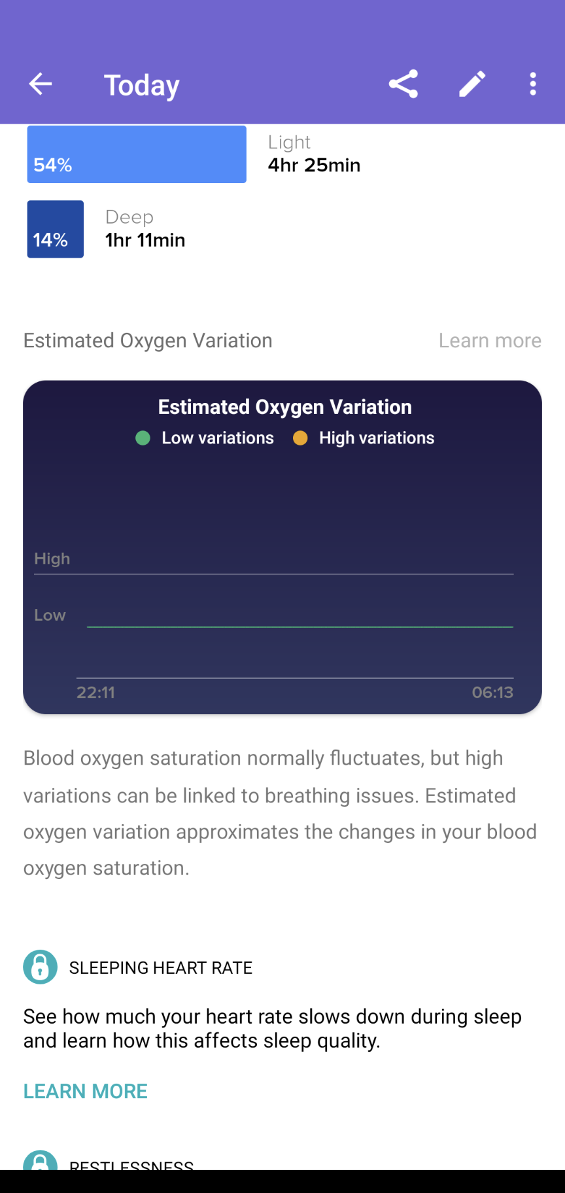Tap the High variations legend label
The width and height of the screenshot is (565, 1193).
(377, 438)
